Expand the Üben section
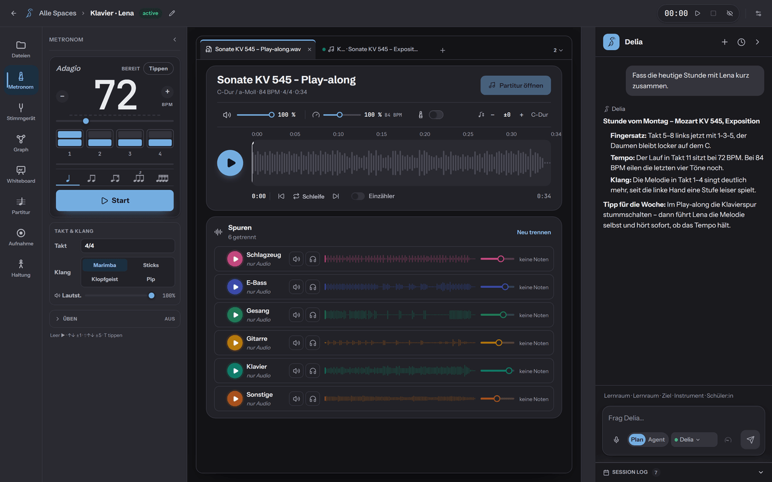Screen dimensions: 772x482 [x=115, y=319]
